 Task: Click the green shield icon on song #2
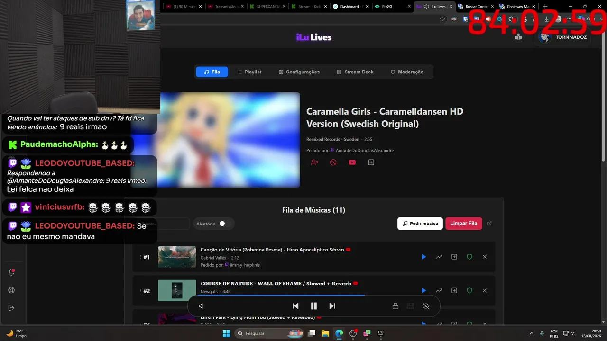coord(469,290)
